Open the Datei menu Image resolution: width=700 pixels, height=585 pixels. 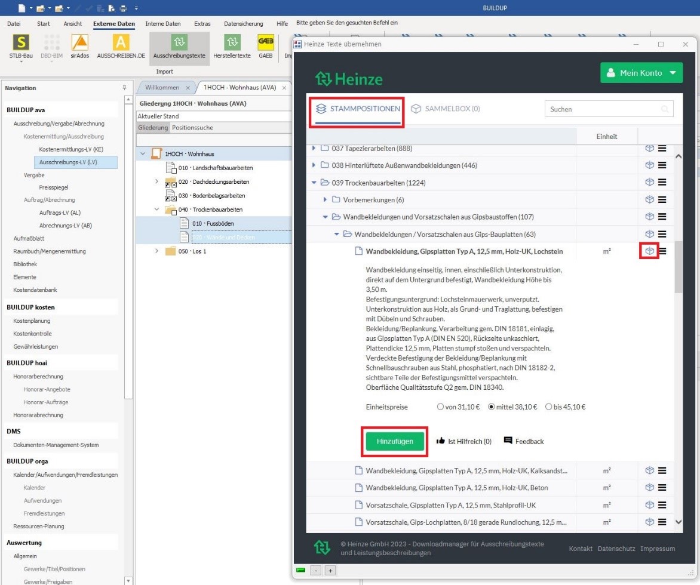(14, 24)
